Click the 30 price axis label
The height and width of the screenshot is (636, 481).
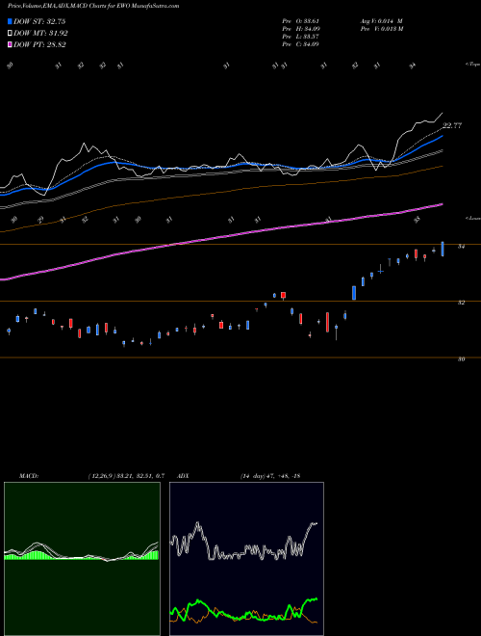(461, 359)
